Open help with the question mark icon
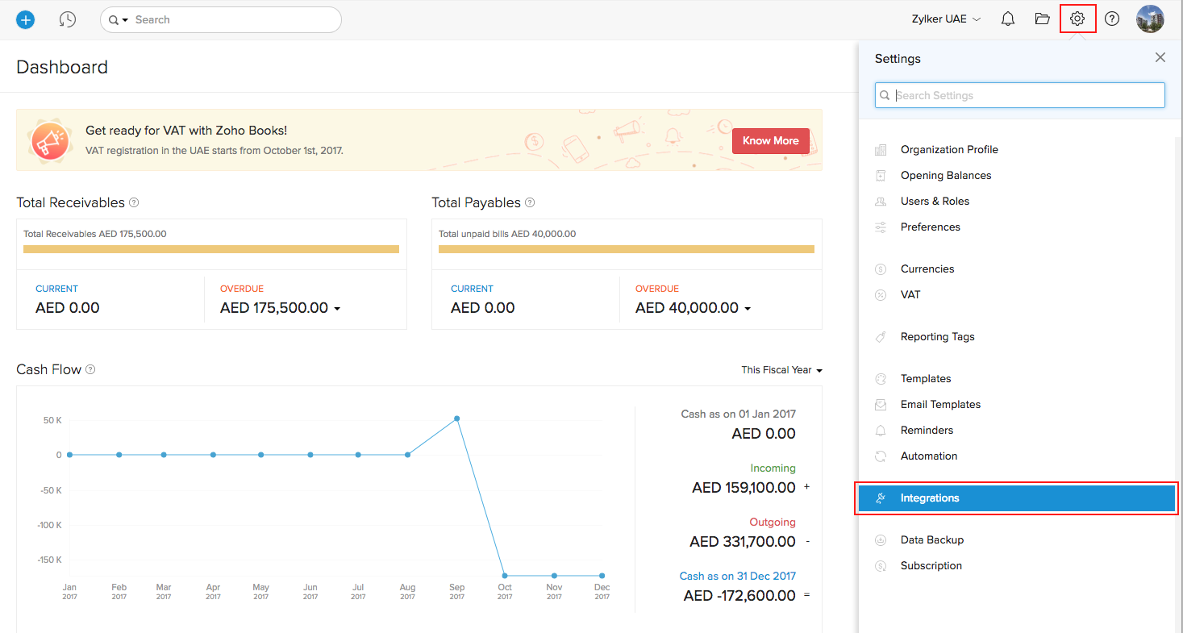Screen dimensions: 1183x633 (1112, 19)
